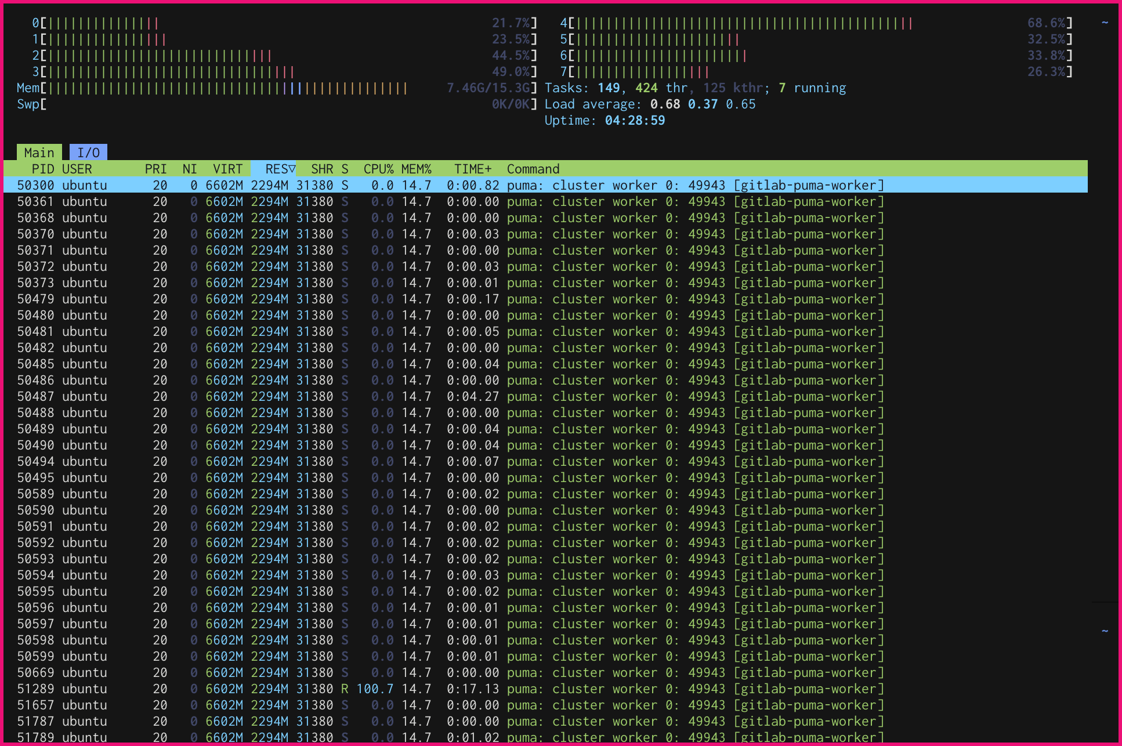Select process row with PID 50494
This screenshot has height=746, width=1122.
click(545, 461)
